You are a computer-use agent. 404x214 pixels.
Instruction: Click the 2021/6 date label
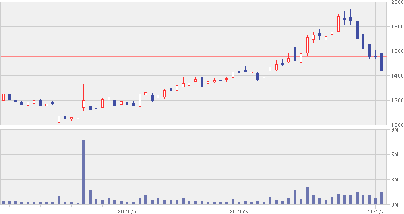[x=239, y=211]
